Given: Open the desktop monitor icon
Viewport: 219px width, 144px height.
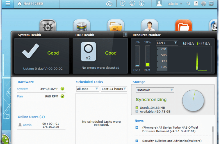Looking at the screenshot, I should point(211,3).
